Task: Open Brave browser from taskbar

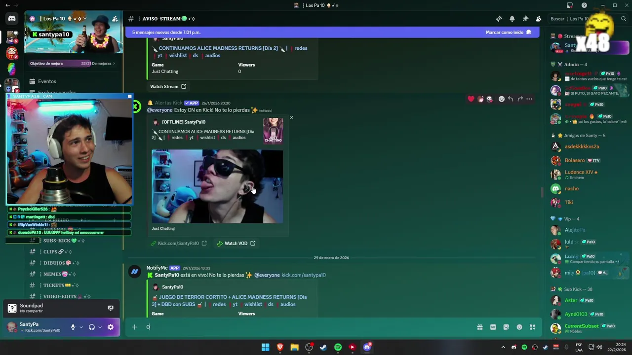Action: tap(280, 347)
